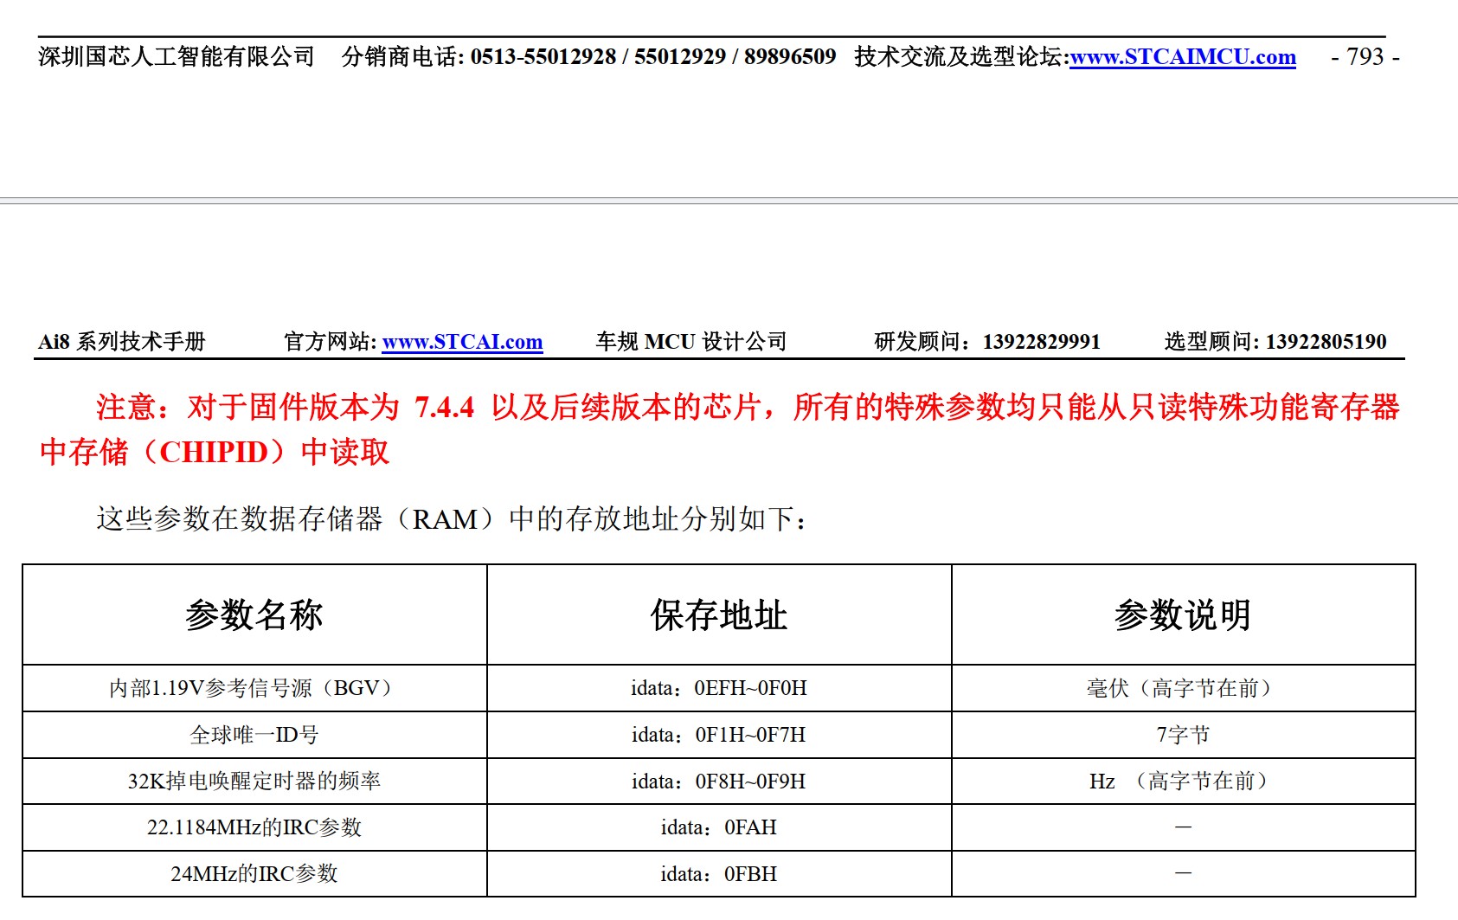
Task: Click the Ai8 系列技术手册 header text
Action: pos(122,342)
